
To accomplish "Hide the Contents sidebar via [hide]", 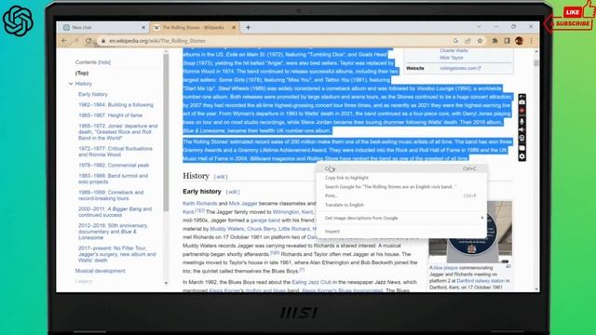I will (104, 62).
